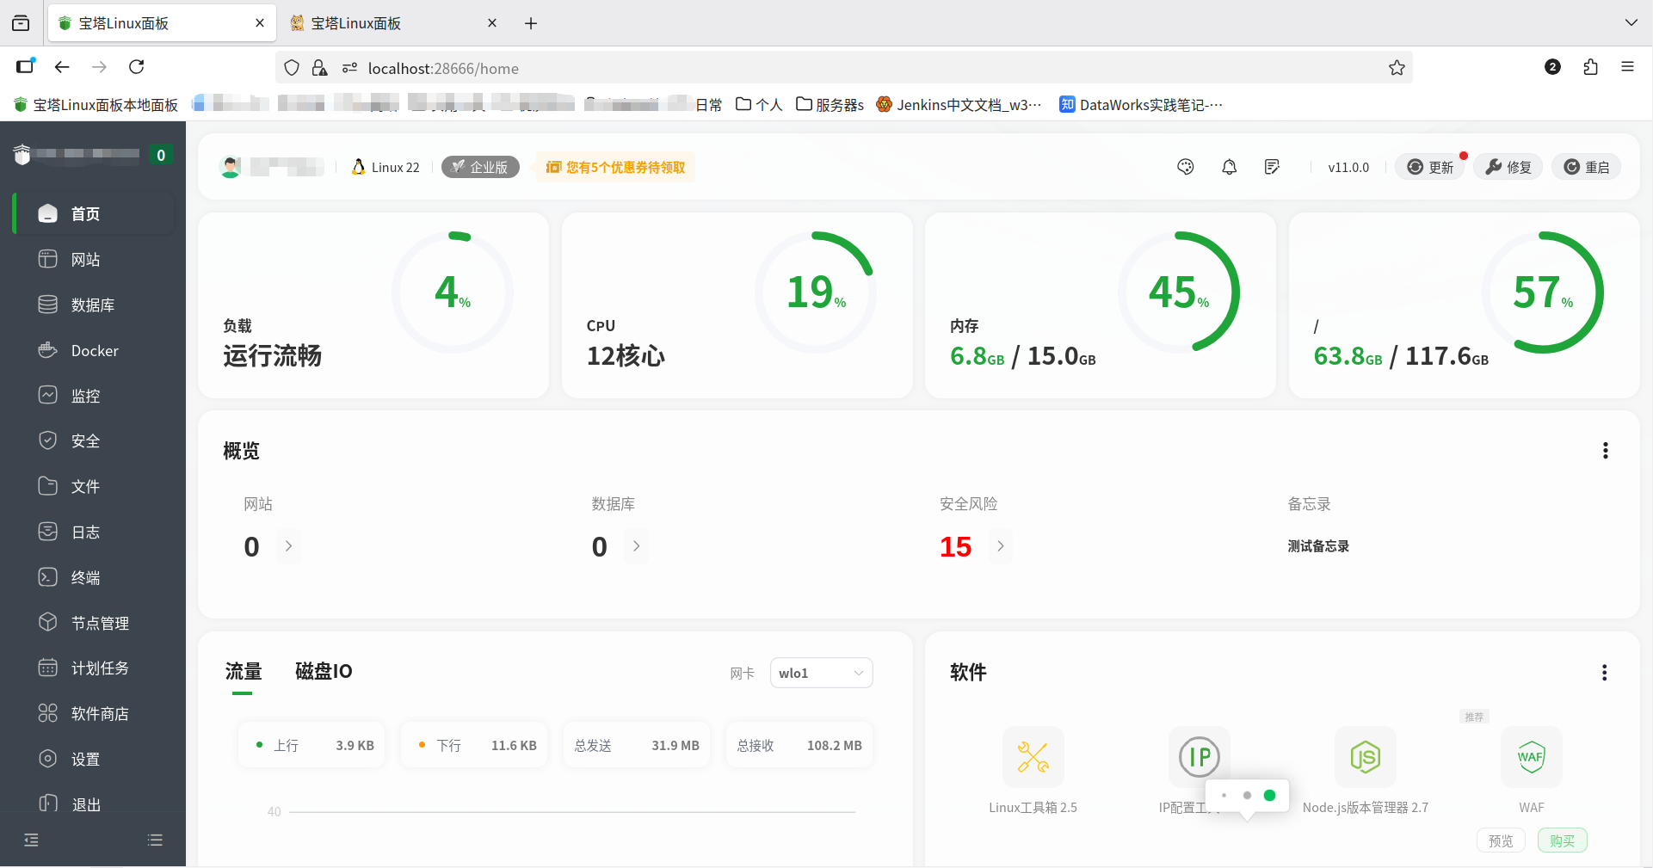Open the 测试备忘录 memo link
Viewport: 1653px width, 868px height.
1318,546
